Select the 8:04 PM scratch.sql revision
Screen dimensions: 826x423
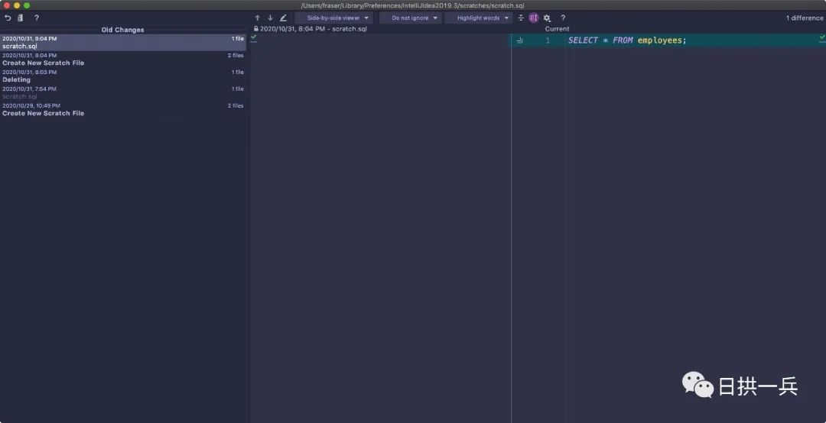coord(122,43)
